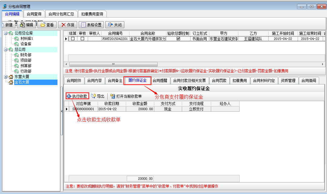327x194 pixels.
Task: Open the 合同付款及相关发票 tab
Action: pos(189,81)
